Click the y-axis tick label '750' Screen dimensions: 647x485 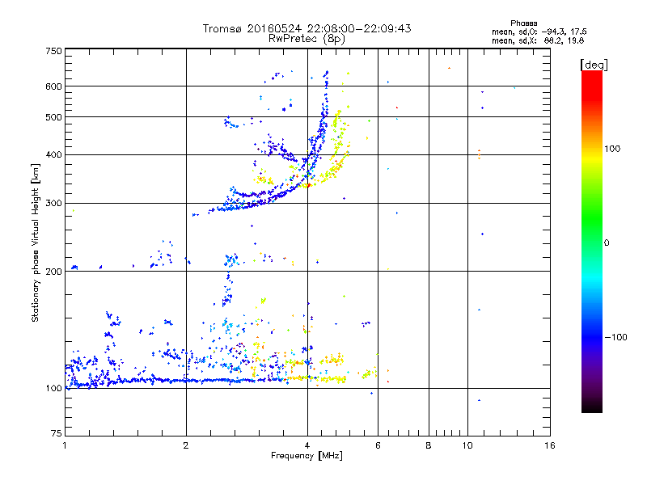53,51
